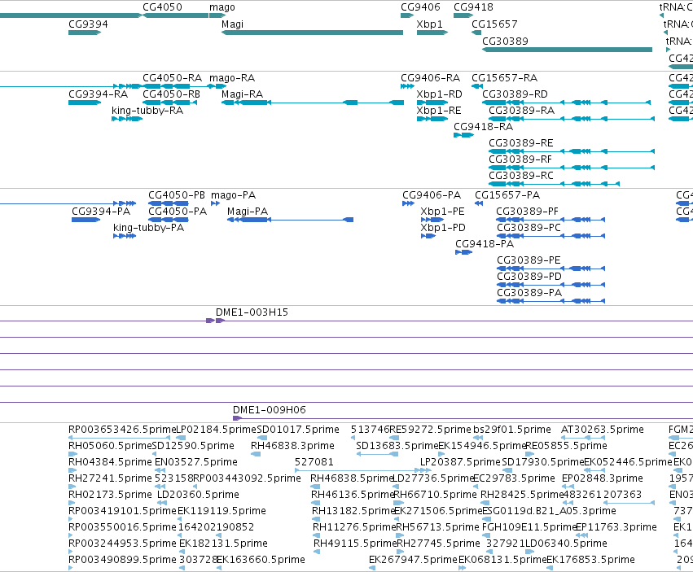Open EST bs29f01.5prime

click(x=511, y=430)
